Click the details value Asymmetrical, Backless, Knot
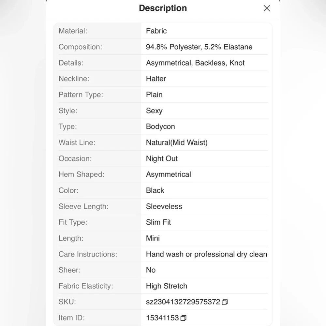Image resolution: width=326 pixels, height=326 pixels. (195, 63)
